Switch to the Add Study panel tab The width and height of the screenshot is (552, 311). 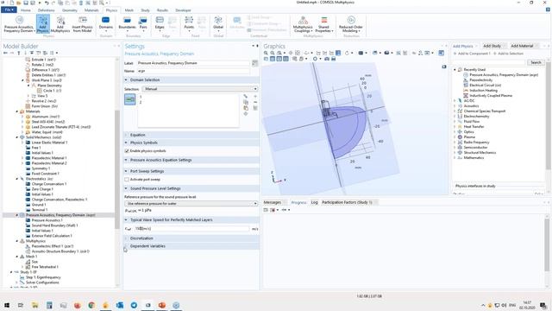point(492,46)
